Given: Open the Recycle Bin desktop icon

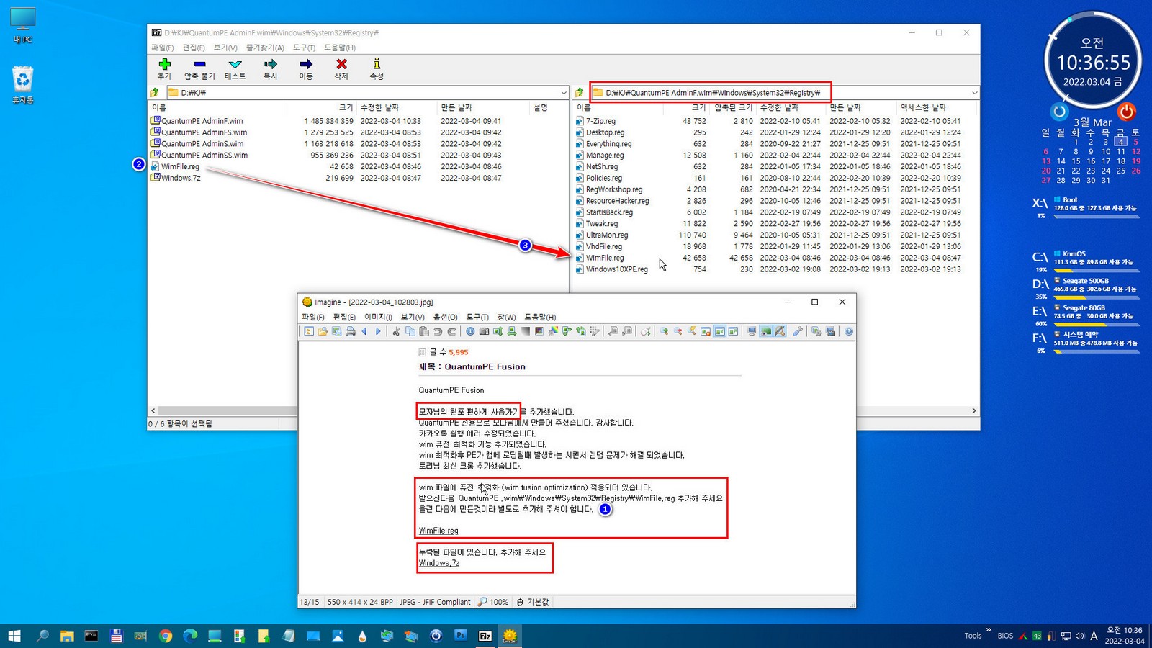Looking at the screenshot, I should (23, 85).
